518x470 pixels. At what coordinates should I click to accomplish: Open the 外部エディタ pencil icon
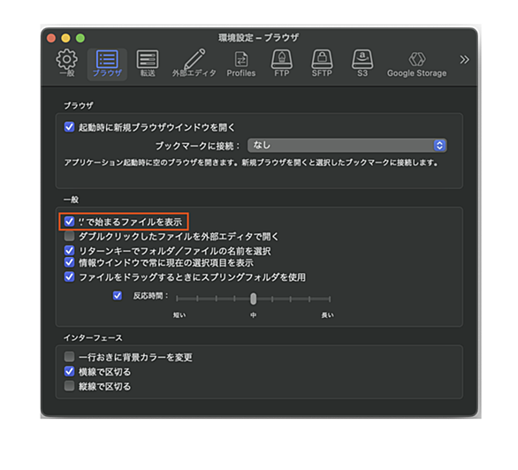click(194, 64)
